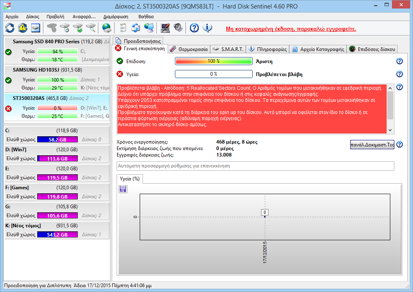
Task: Open the Αρχείο menu
Action: click(x=12, y=17)
